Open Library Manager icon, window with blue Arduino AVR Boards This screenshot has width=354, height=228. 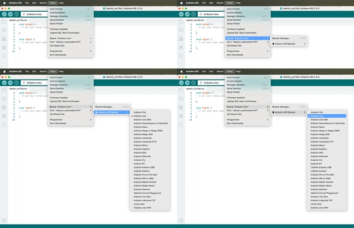point(4,107)
